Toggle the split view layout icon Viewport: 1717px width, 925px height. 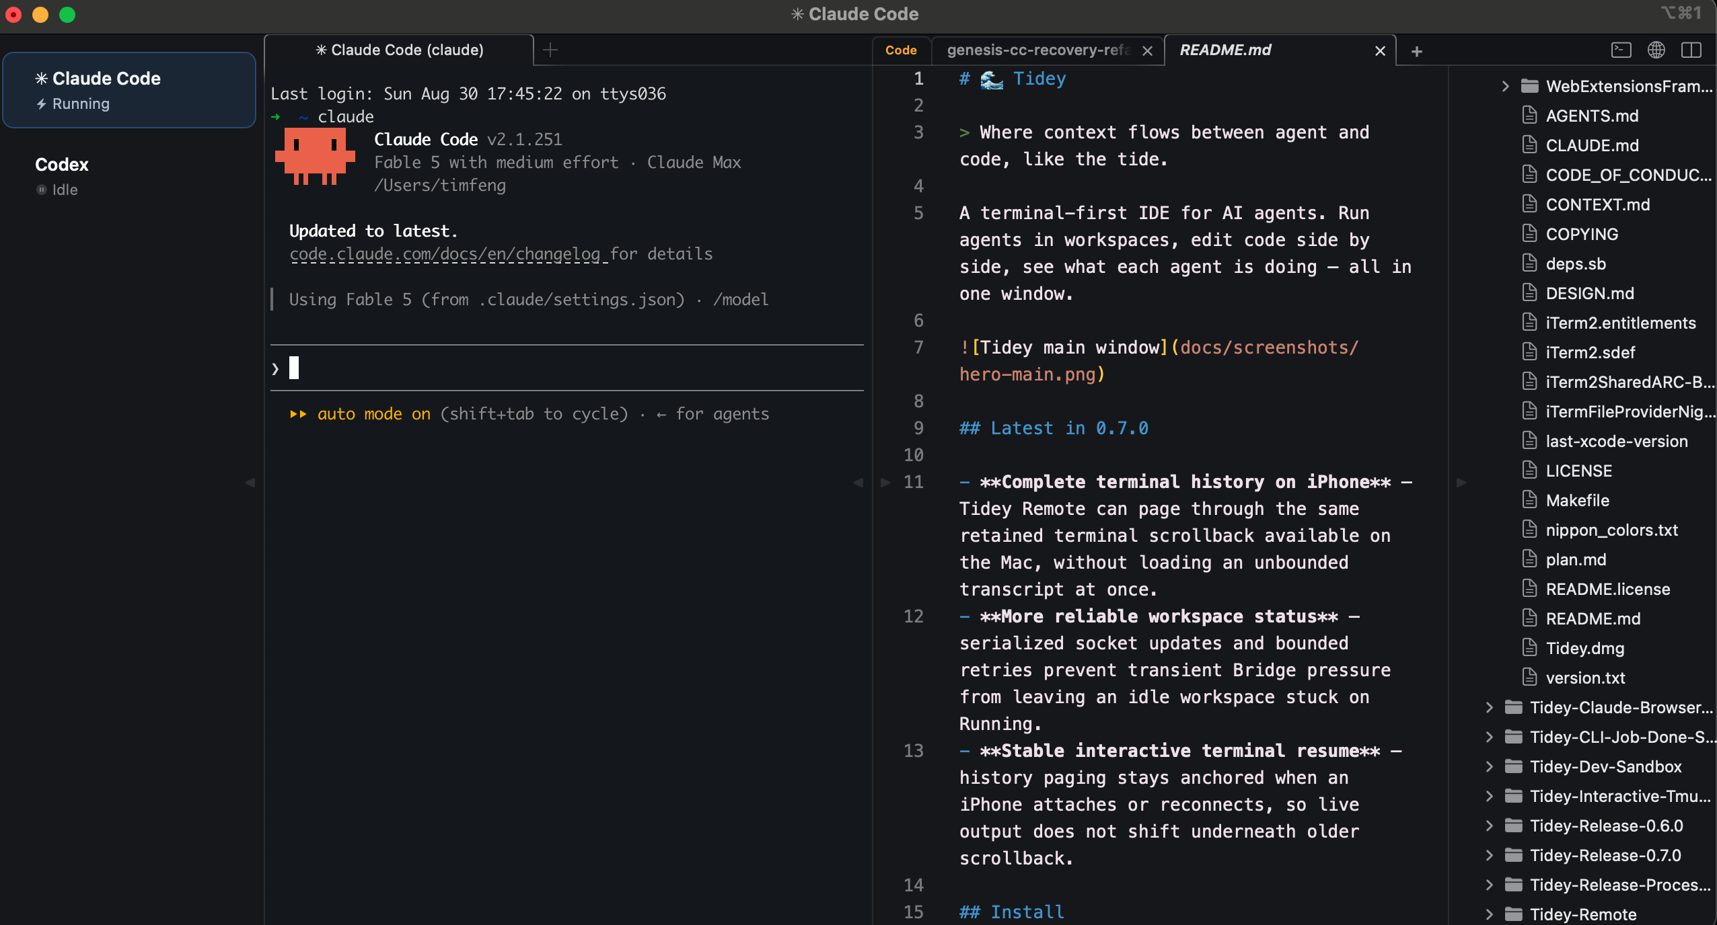1691,50
